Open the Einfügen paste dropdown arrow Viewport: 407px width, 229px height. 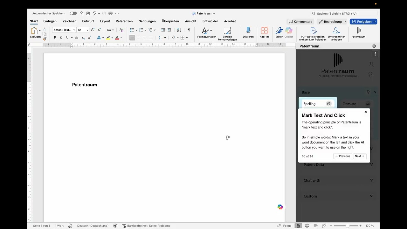(40, 31)
